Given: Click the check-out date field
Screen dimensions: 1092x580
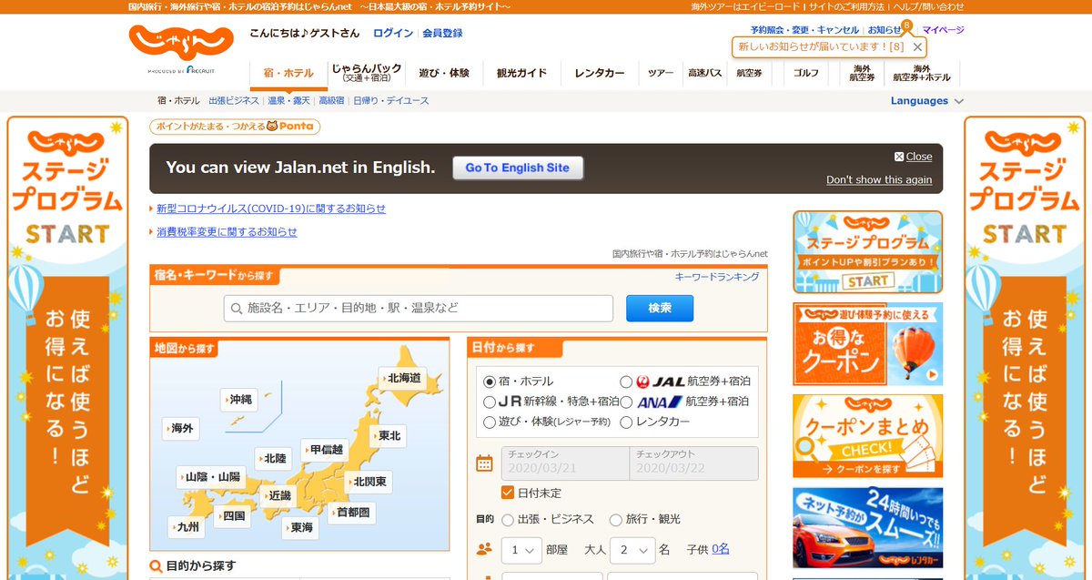Looking at the screenshot, I should click(693, 463).
